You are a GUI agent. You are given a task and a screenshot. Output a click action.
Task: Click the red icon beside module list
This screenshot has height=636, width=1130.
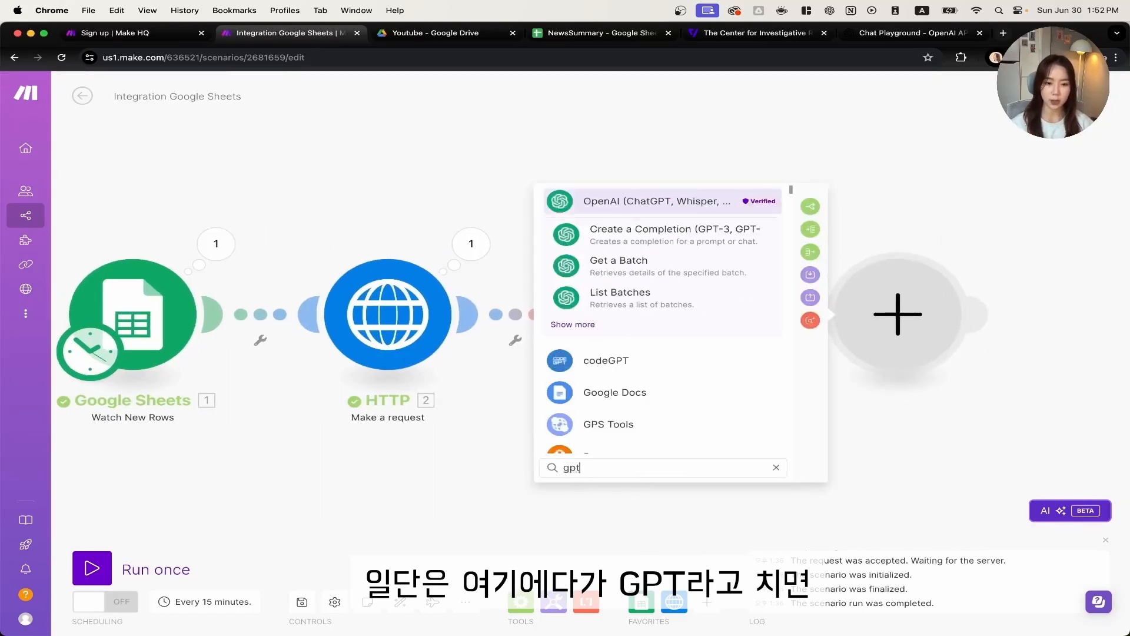coord(810,320)
